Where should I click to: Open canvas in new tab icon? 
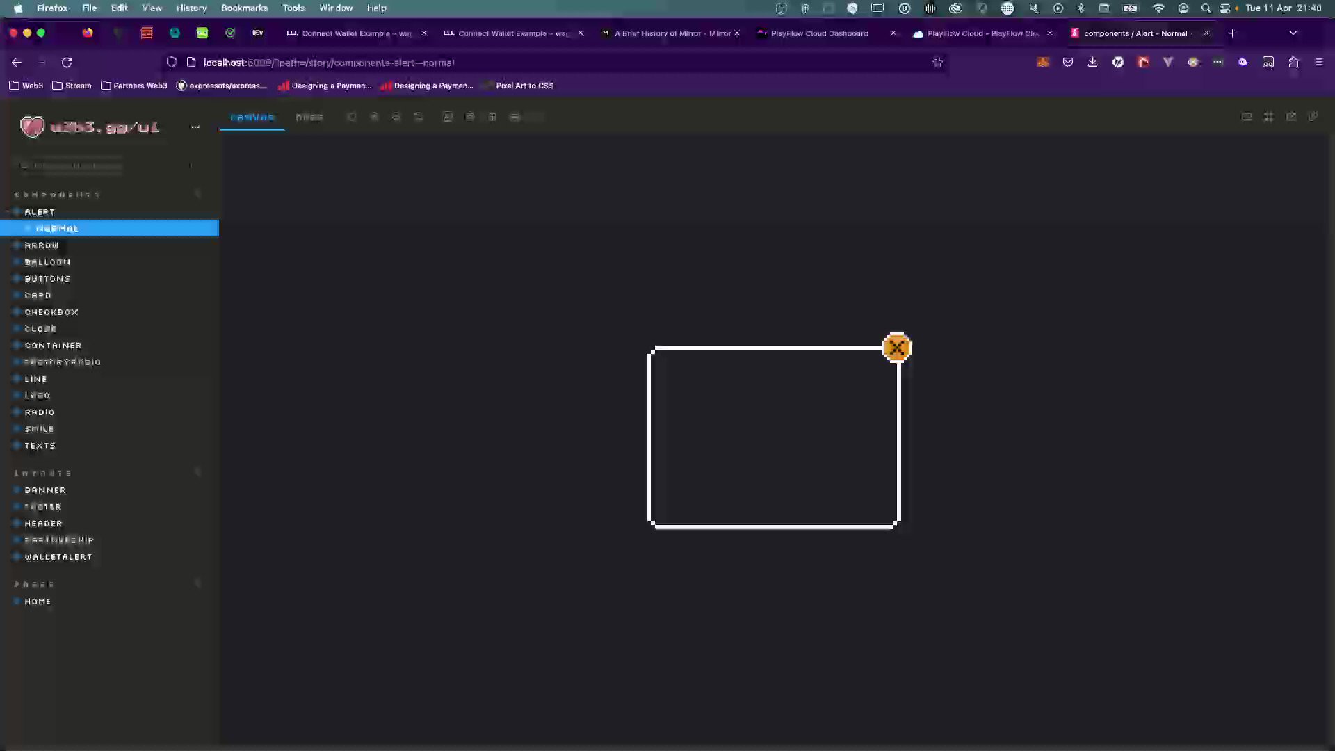[1291, 117]
